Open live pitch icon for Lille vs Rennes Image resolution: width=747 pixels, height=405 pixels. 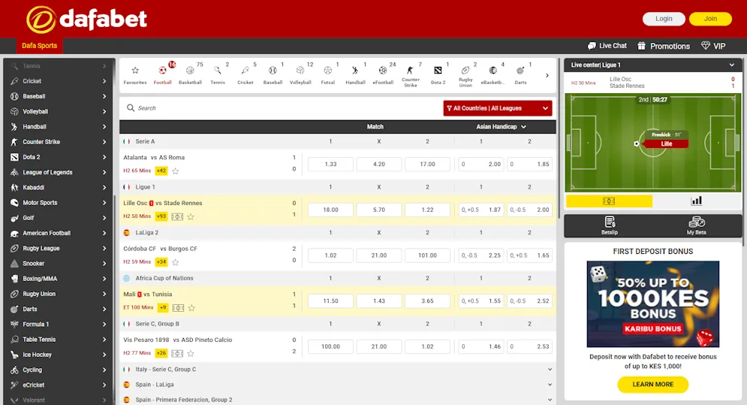(x=177, y=216)
